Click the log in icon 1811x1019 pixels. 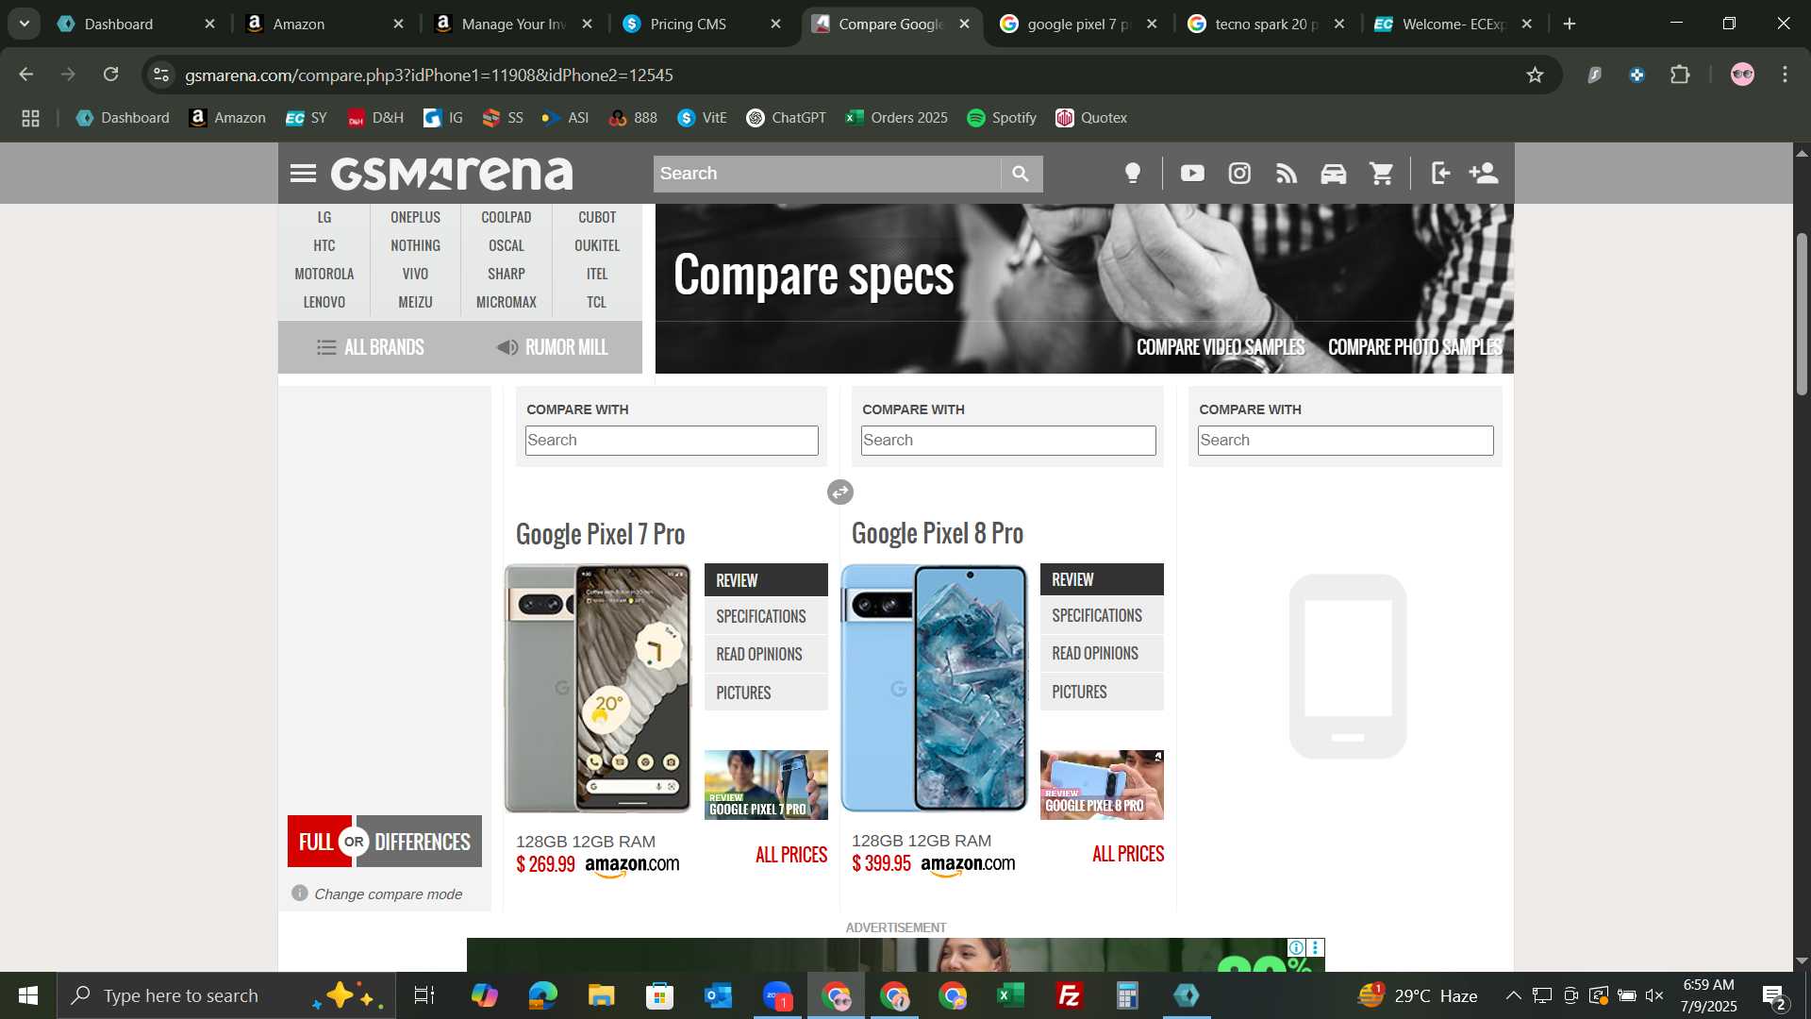coord(1440,174)
